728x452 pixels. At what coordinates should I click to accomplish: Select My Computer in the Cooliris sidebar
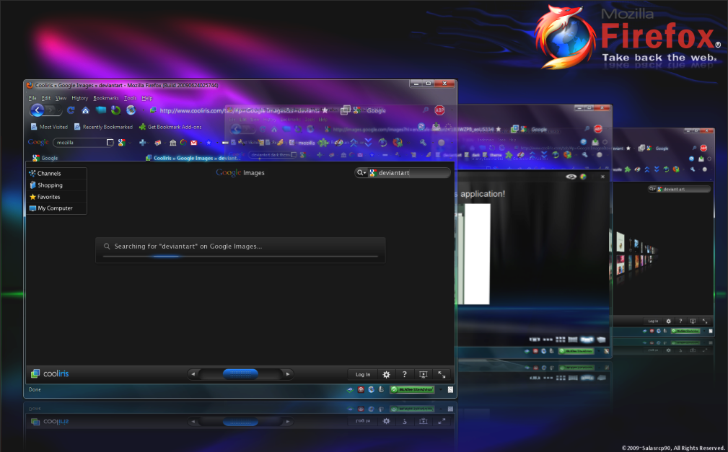click(x=57, y=208)
